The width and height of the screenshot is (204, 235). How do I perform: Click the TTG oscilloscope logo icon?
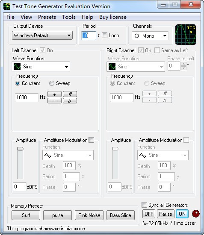186,35
